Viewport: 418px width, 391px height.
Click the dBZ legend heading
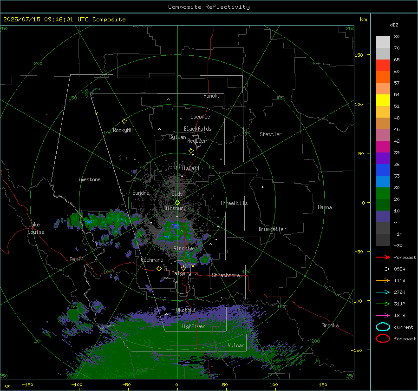(x=394, y=25)
